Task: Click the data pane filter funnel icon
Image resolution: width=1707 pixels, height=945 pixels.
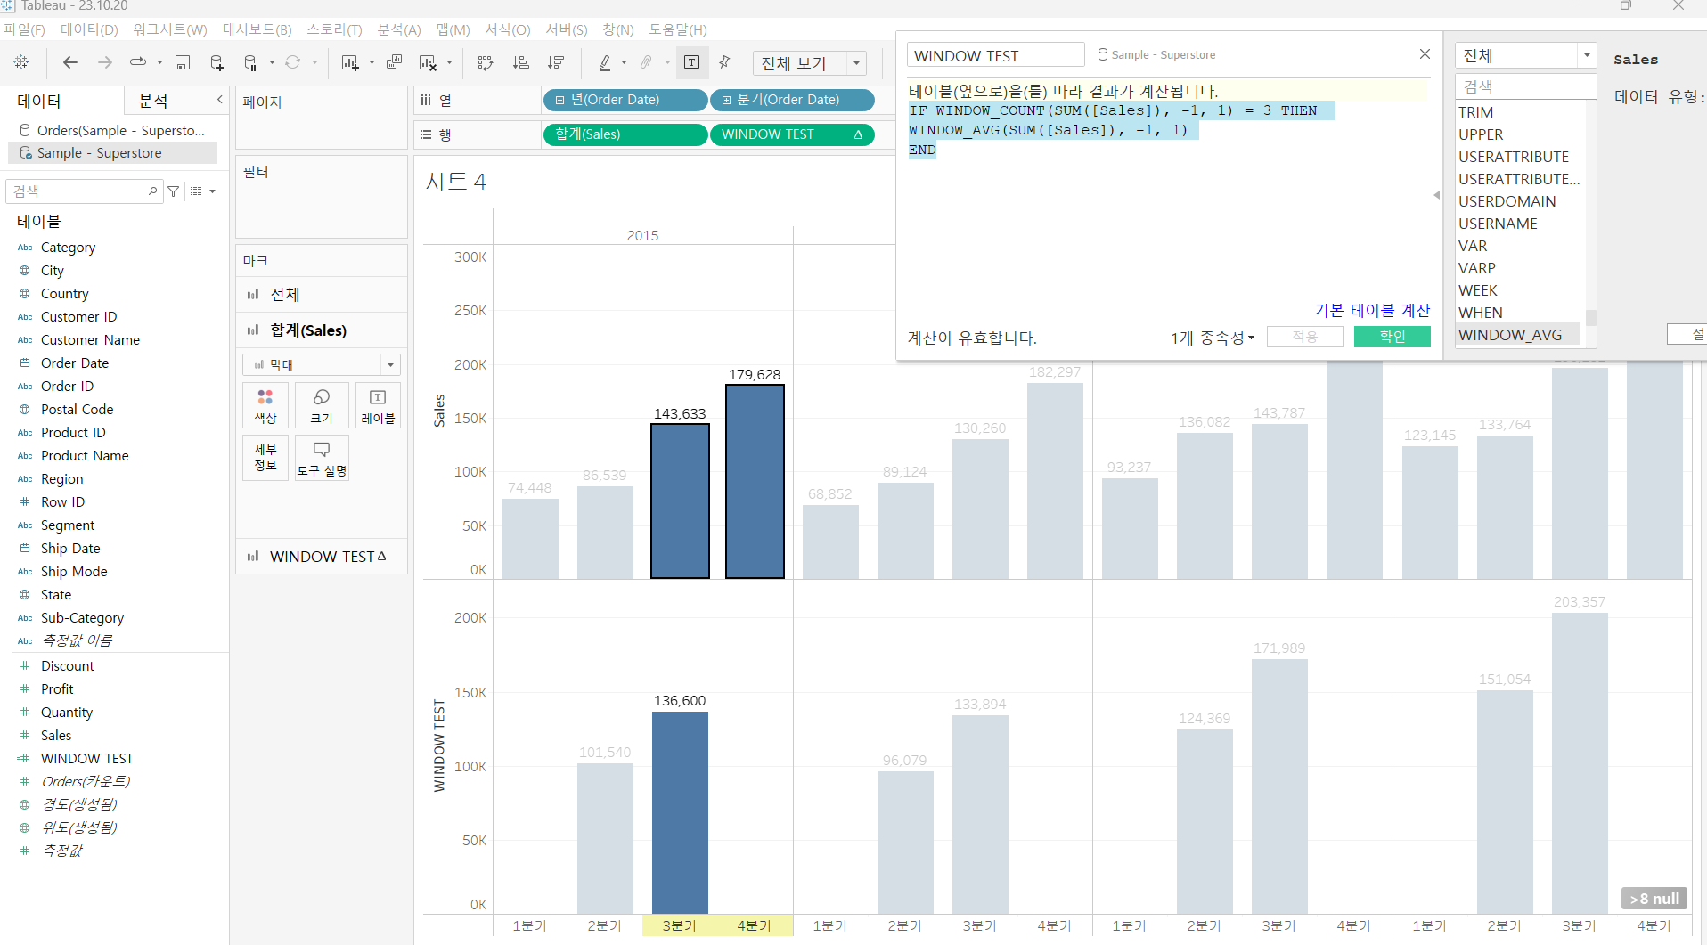Action: [174, 191]
